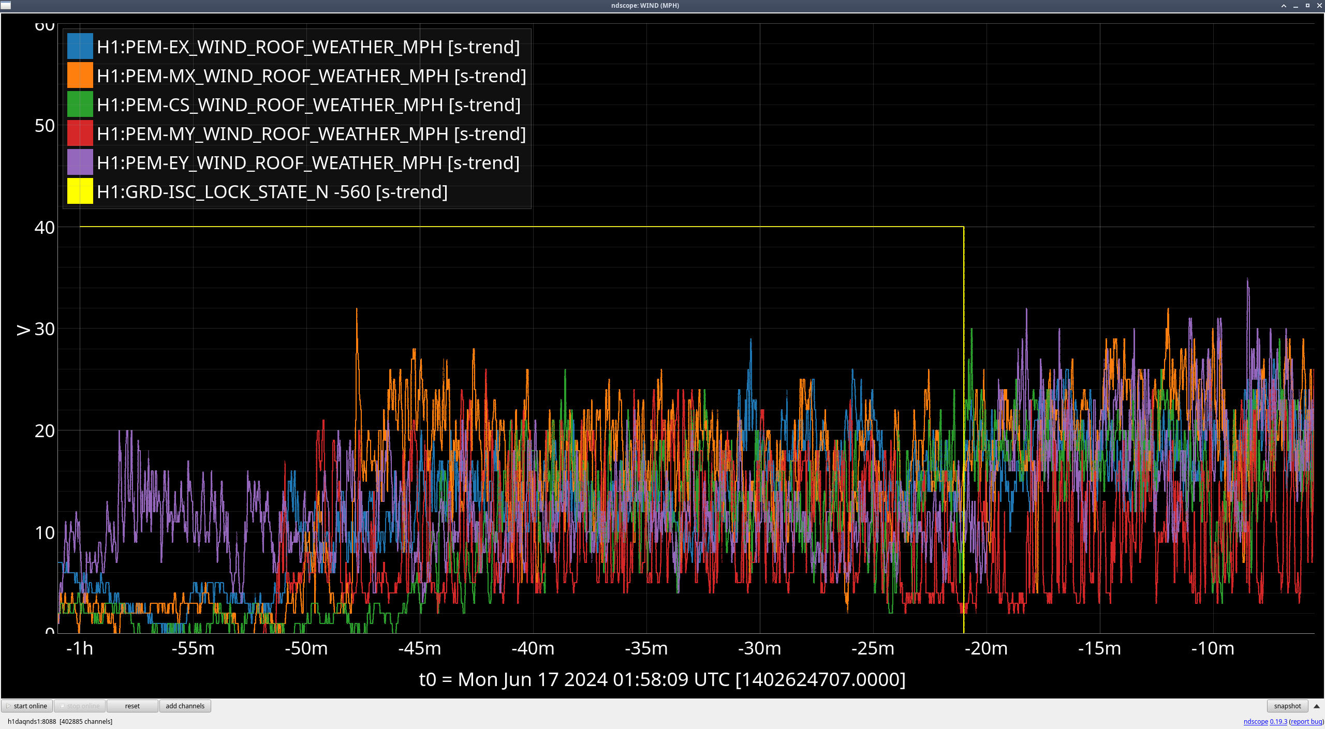Click the shade-window up arrow icon
1325x729 pixels.
[x=1284, y=6]
